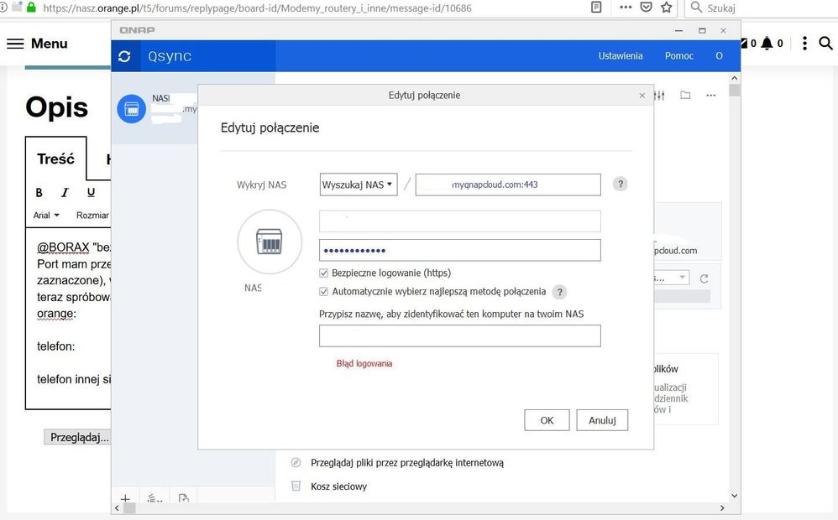Viewport: 838px width, 520px height.
Task: Open Pomoc in Qsync header
Action: click(678, 56)
